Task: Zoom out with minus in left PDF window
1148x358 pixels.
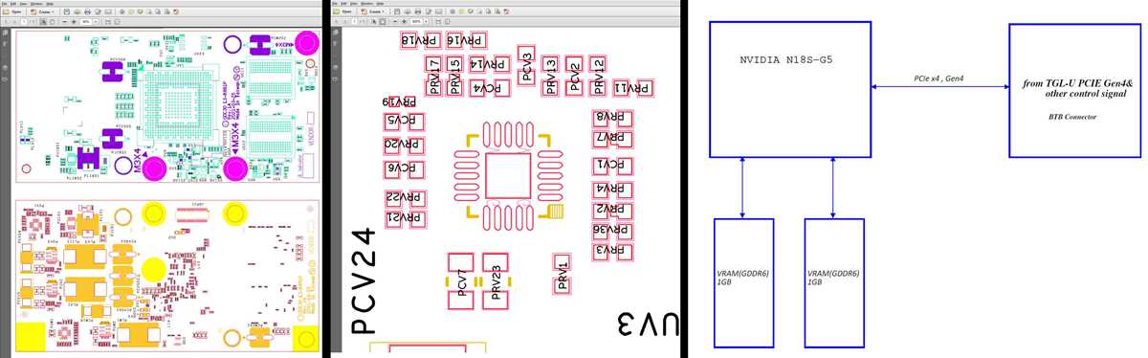Action: pos(65,21)
